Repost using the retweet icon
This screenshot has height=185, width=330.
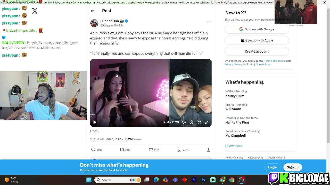122,150
